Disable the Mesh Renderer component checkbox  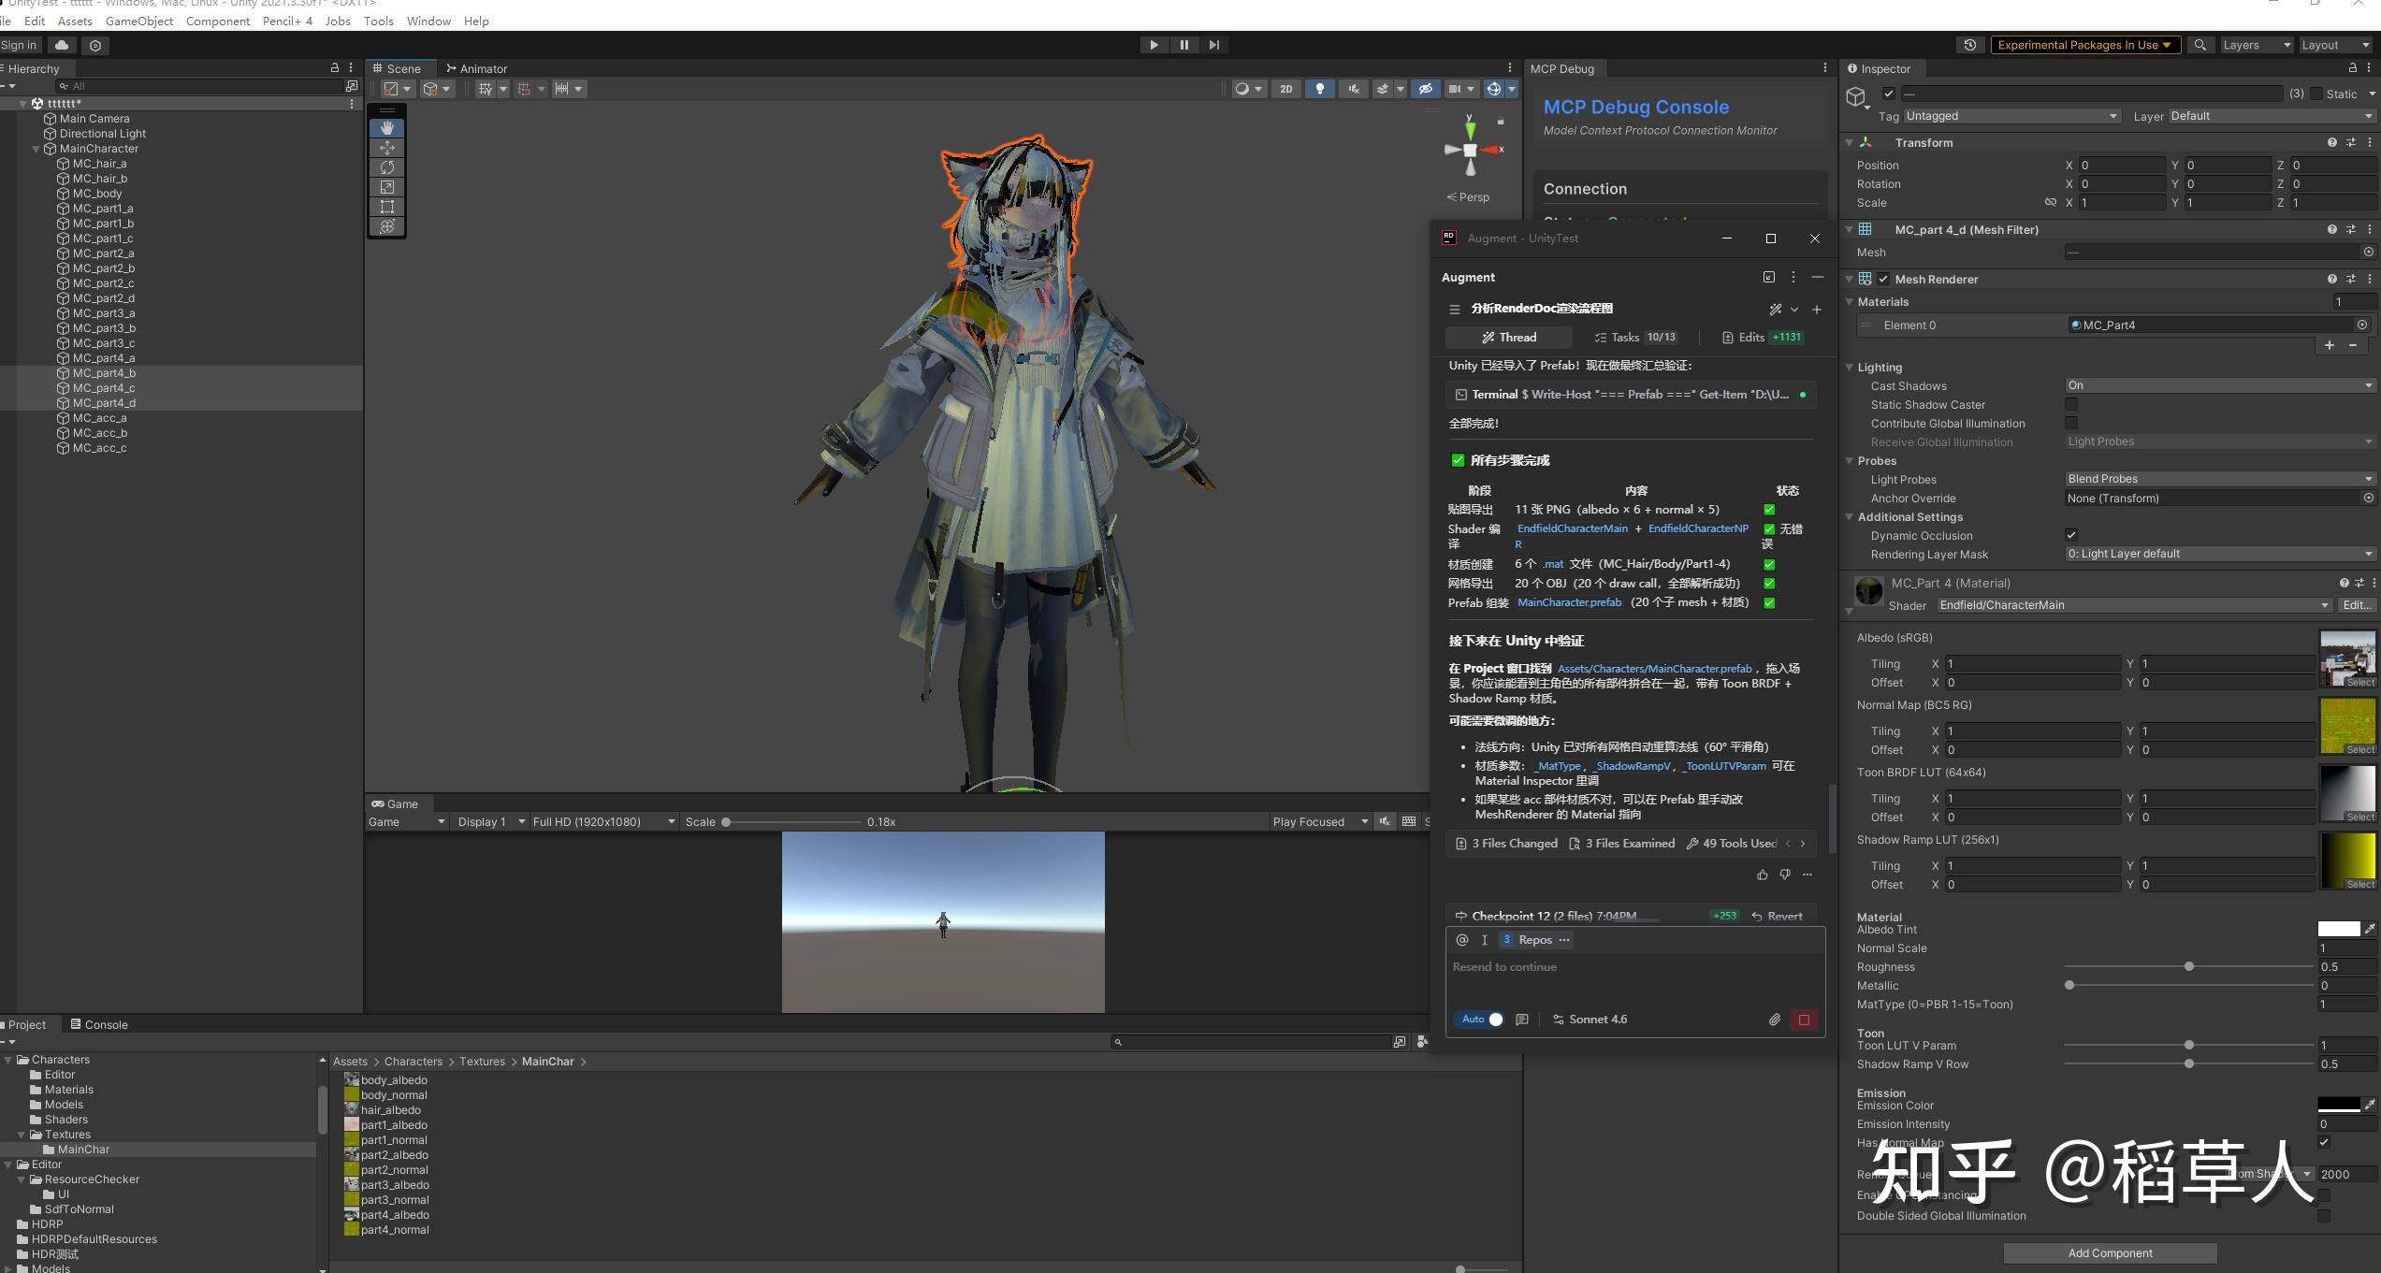[1883, 279]
